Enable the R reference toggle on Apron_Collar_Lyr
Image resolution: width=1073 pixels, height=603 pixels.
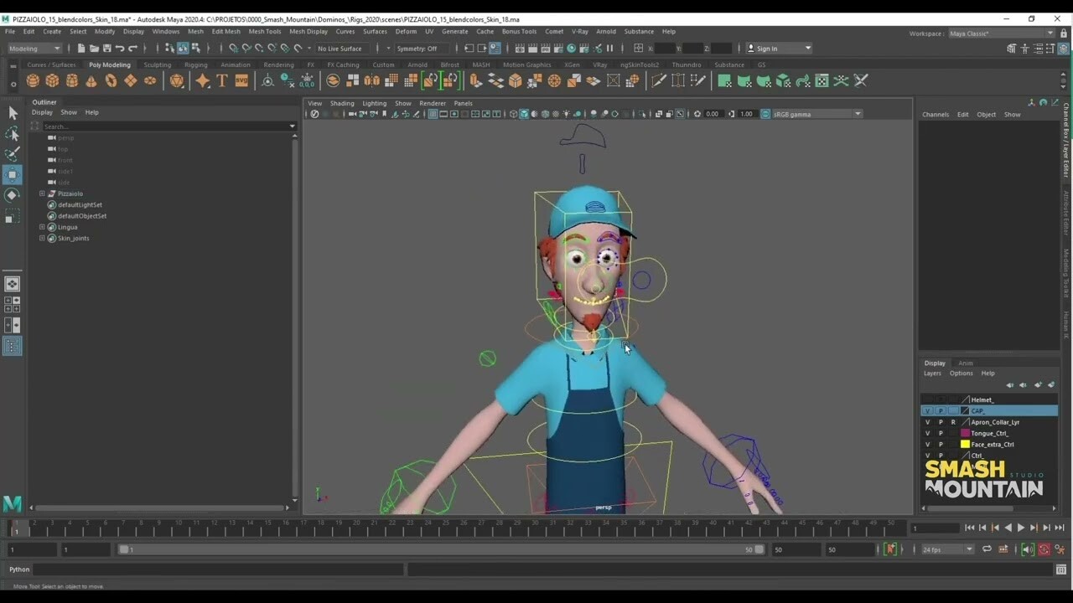click(953, 422)
